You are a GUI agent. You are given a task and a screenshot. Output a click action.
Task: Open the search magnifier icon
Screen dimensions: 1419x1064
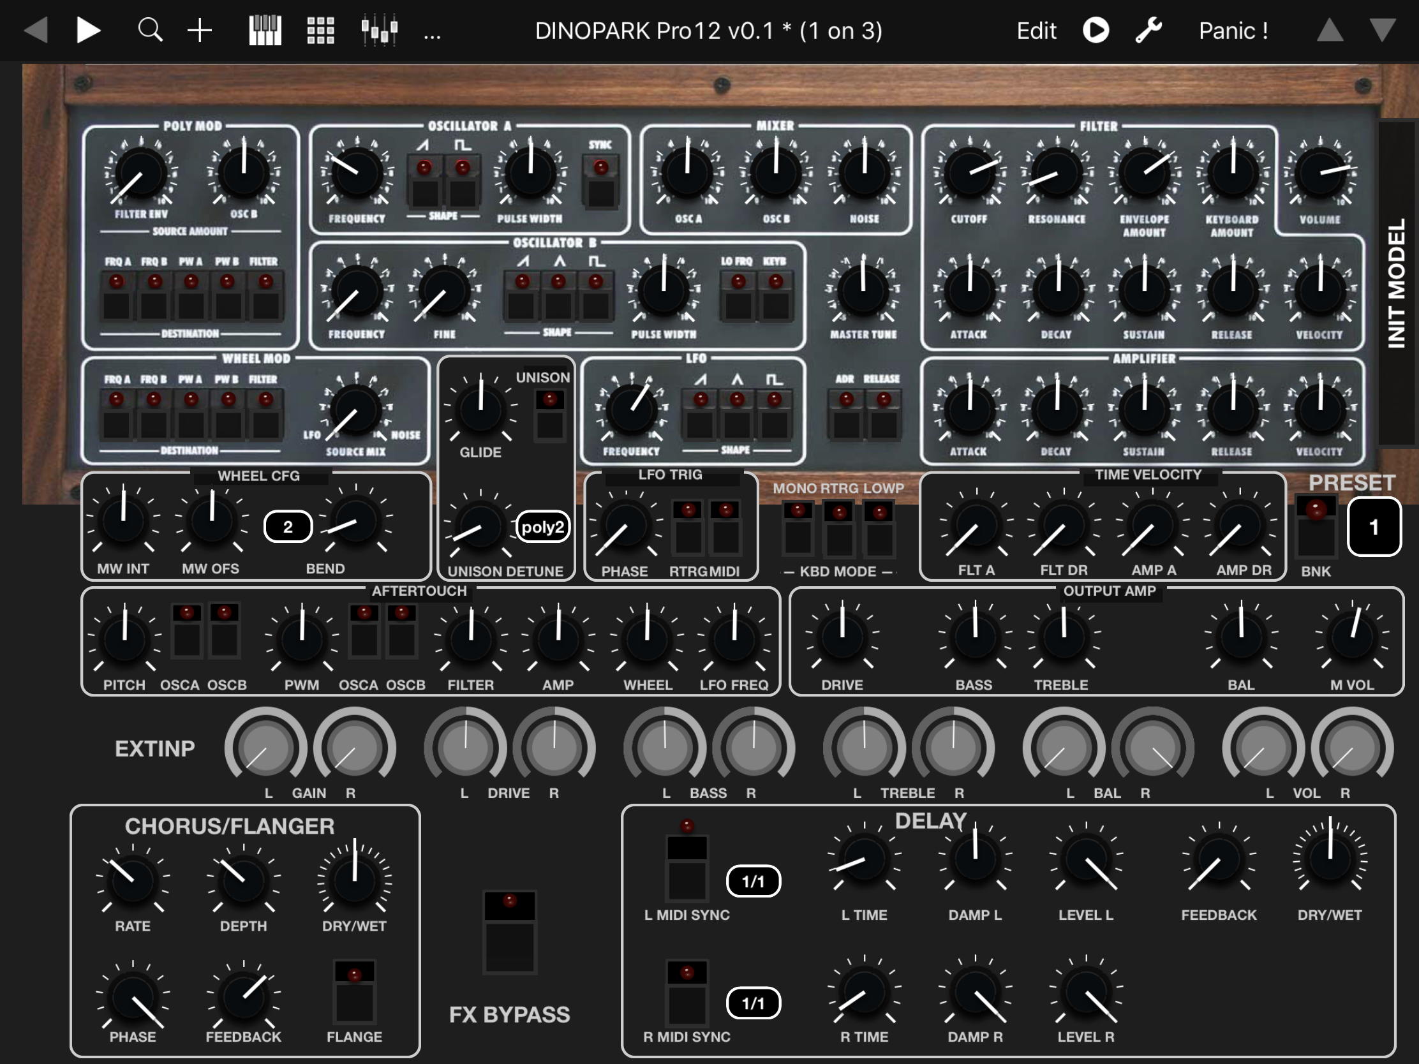[x=150, y=30]
